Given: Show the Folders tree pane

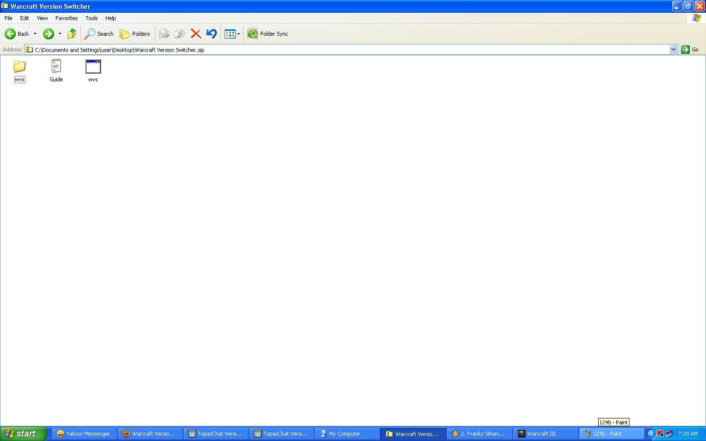Looking at the screenshot, I should click(135, 34).
